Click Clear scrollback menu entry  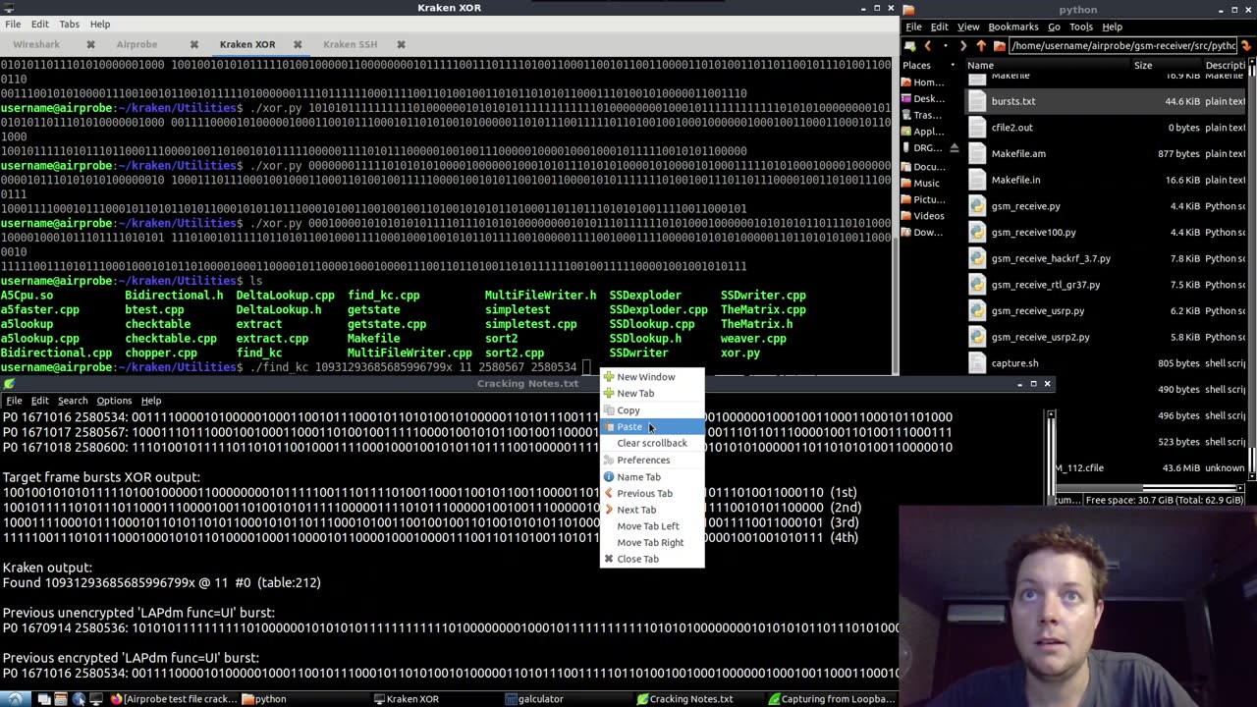652,443
